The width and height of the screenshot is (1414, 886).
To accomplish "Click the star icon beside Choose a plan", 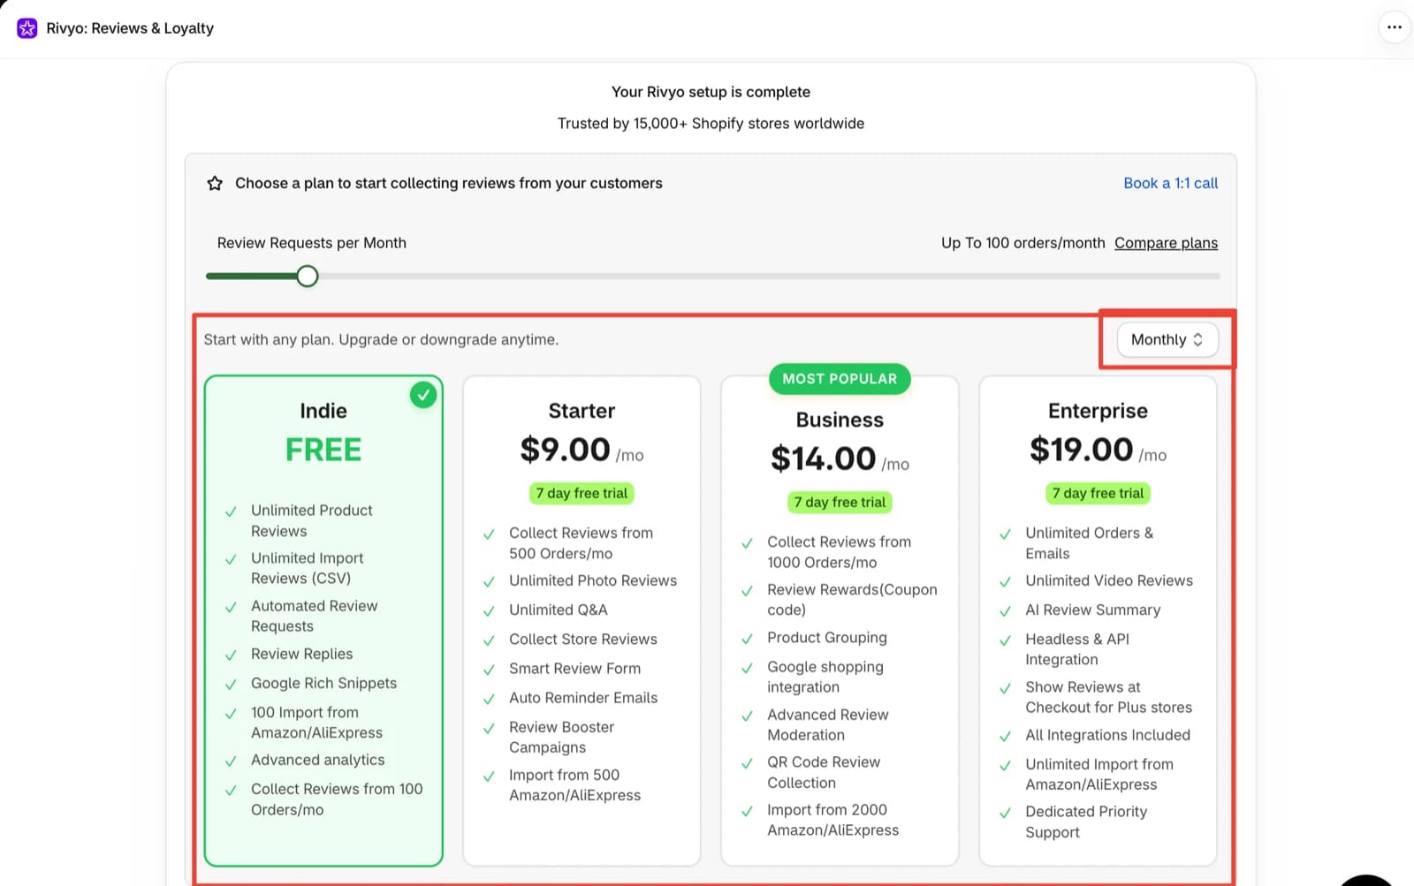I will pos(215,184).
